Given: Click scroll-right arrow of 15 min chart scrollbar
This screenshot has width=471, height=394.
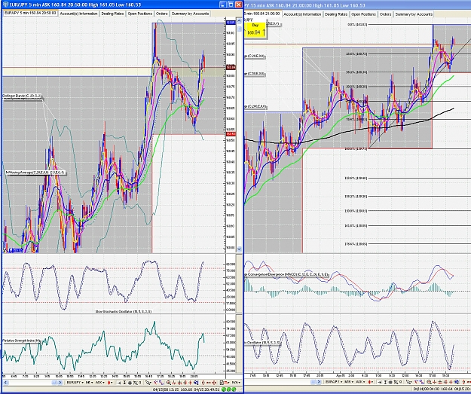Looking at the screenshot, I should (x=319, y=382).
